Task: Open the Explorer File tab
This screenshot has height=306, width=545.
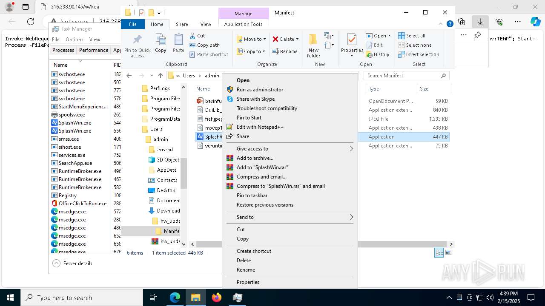Action: [133, 24]
